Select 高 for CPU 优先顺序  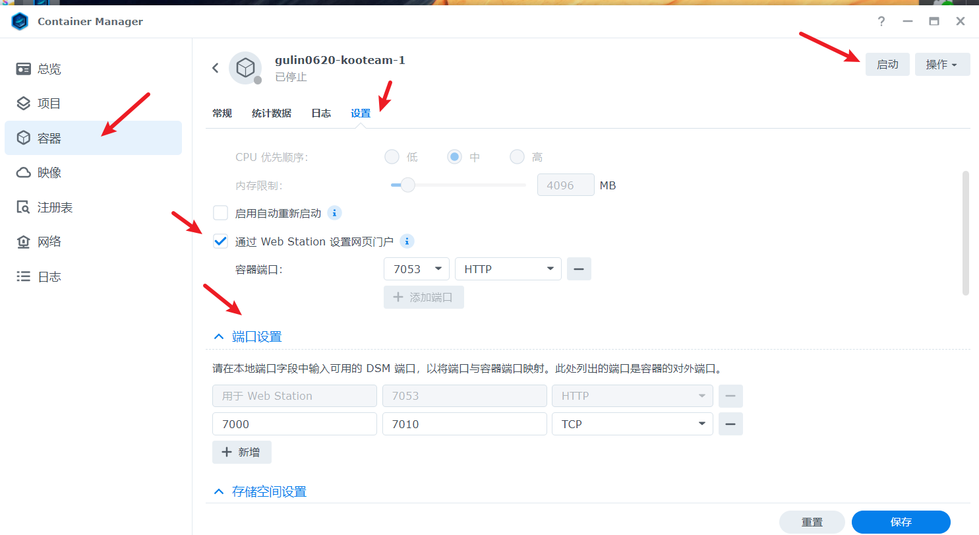[x=517, y=156]
